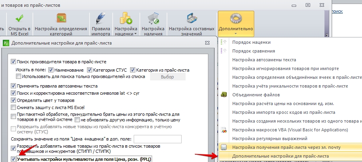Click Порядок наценки menu icon
The width and height of the screenshot is (362, 162).
point(224,42)
